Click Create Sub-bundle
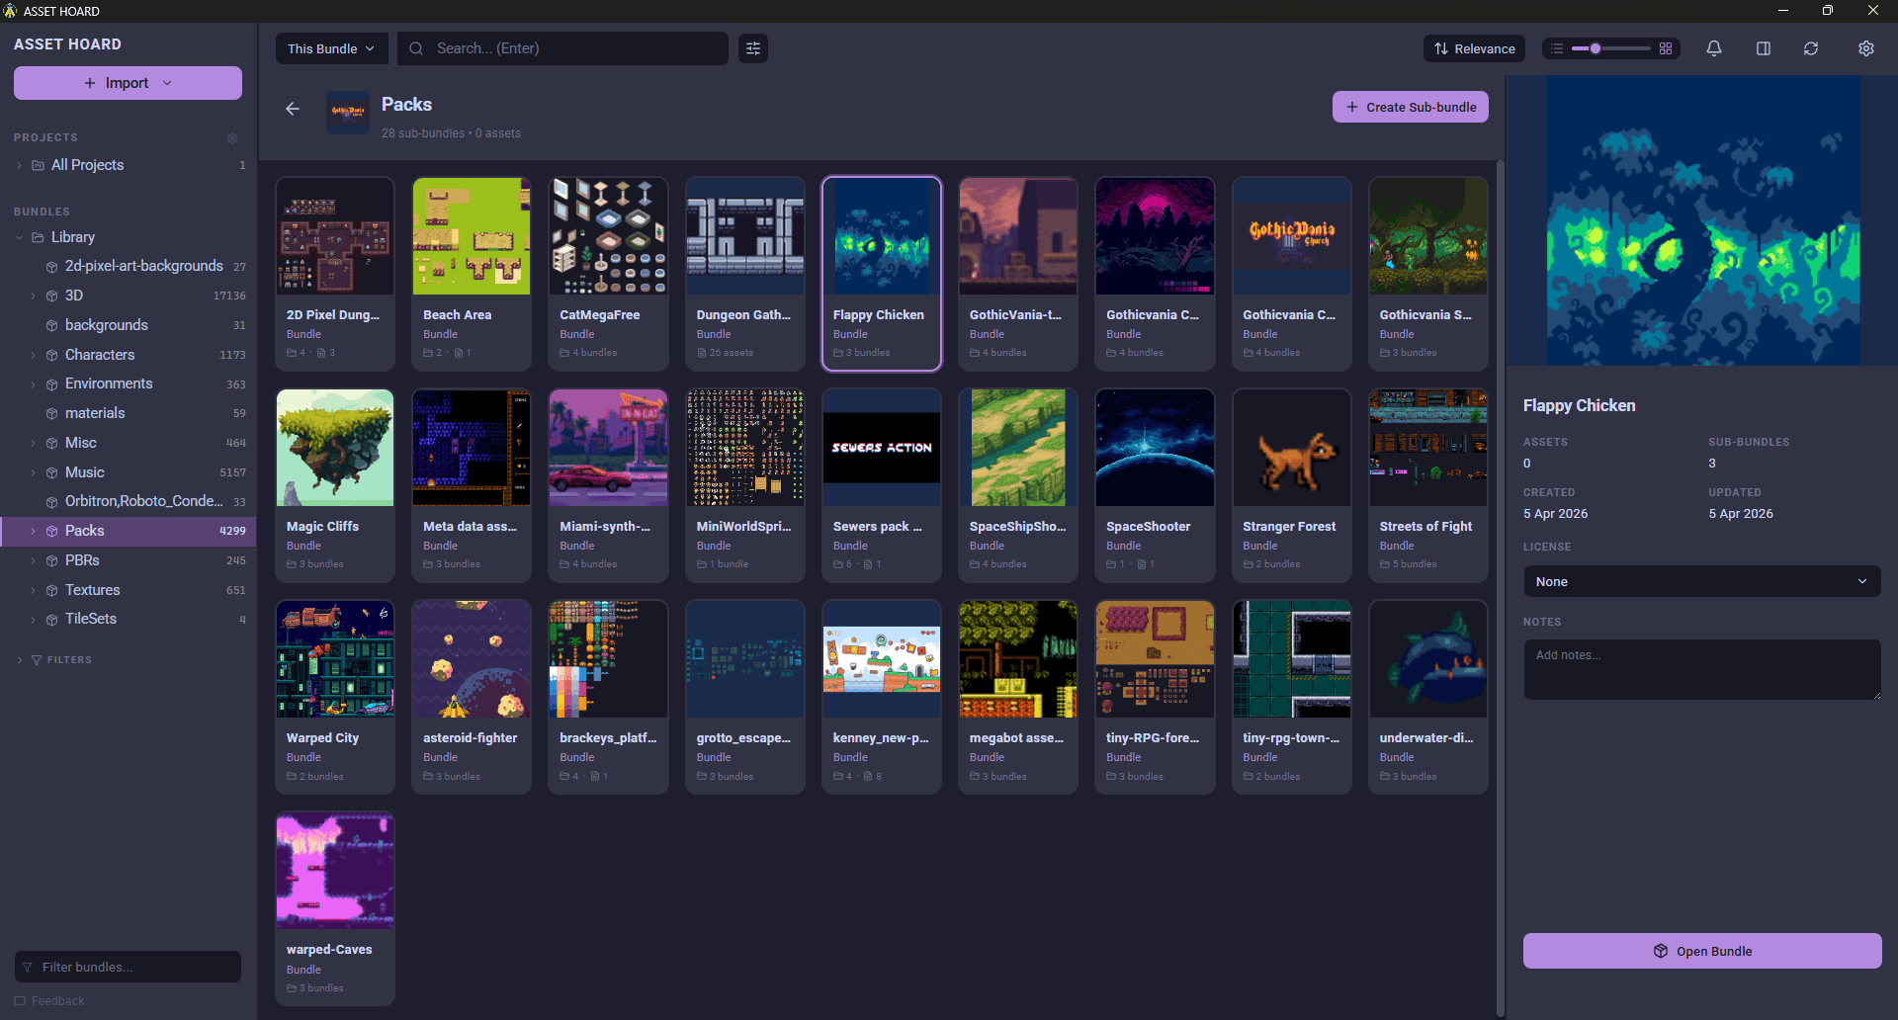 pyautogui.click(x=1410, y=107)
